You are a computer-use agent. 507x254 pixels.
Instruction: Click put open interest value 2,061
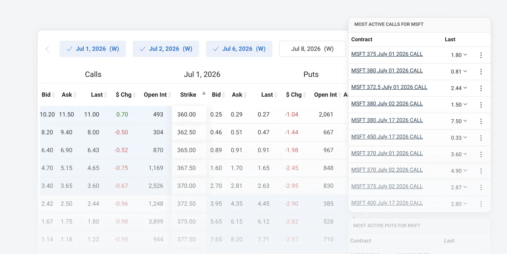[326, 114]
